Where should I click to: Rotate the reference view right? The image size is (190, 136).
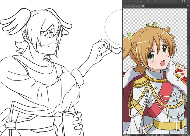188,135
